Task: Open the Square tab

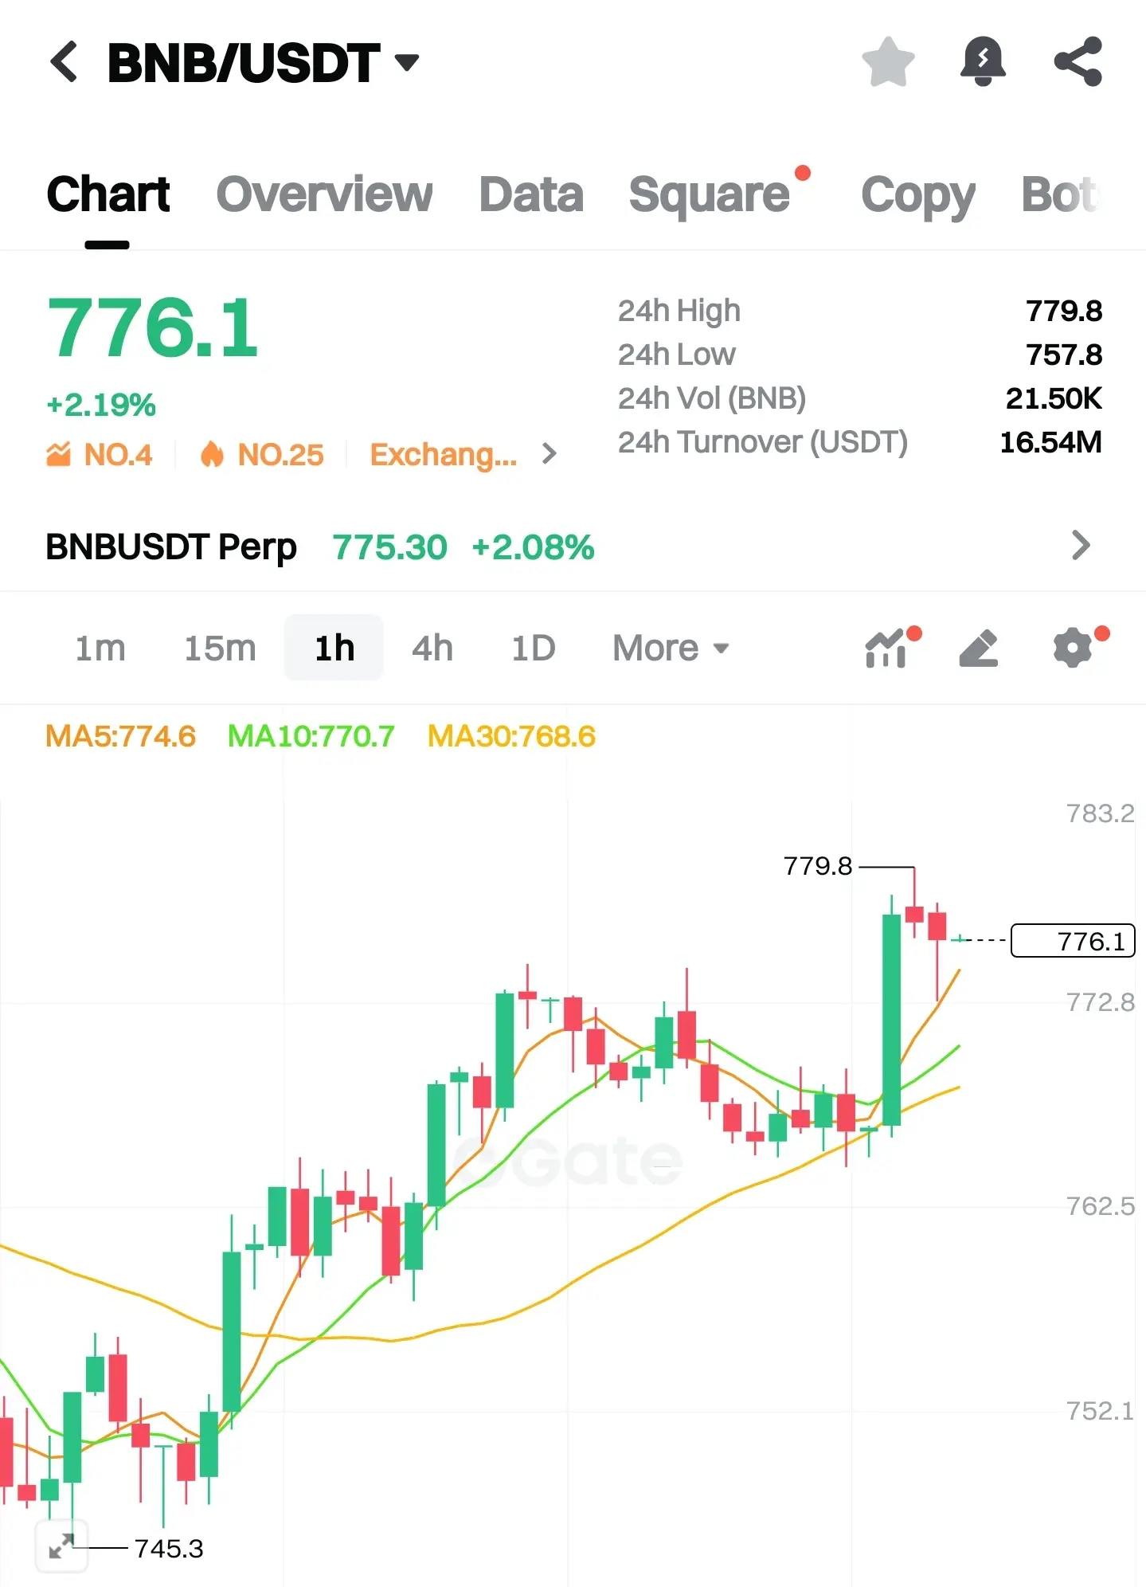Action: [x=710, y=194]
